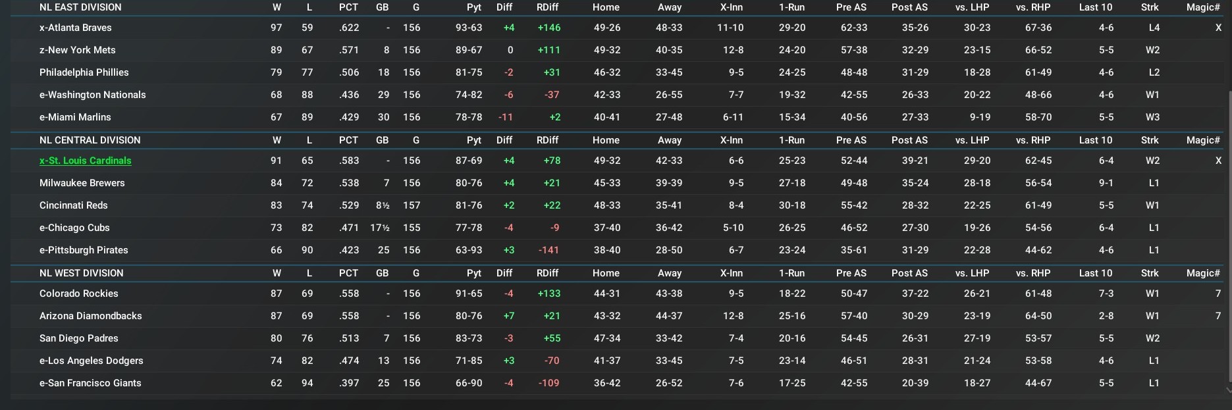The image size is (1232, 410).
Task: Click the San Diego Padres team name
Action: [79, 338]
